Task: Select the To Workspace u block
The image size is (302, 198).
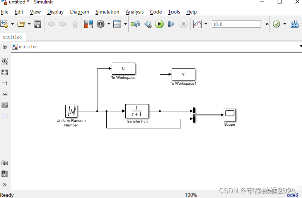Action: [123, 68]
